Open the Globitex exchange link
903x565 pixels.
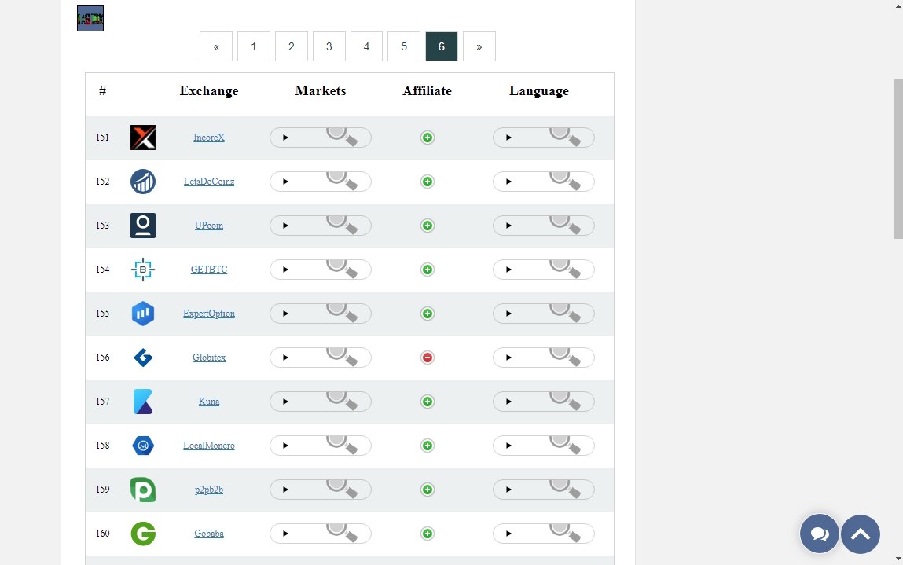209,358
